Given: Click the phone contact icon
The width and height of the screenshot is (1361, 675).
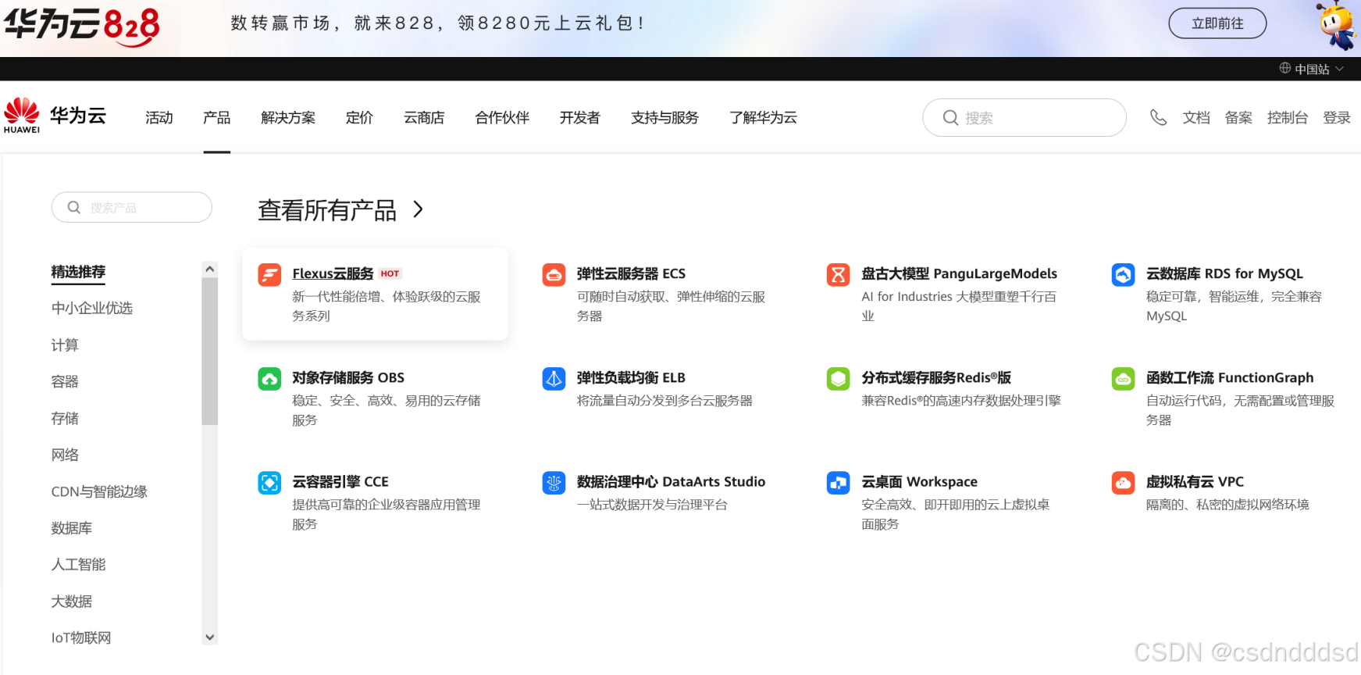Looking at the screenshot, I should click(x=1158, y=118).
